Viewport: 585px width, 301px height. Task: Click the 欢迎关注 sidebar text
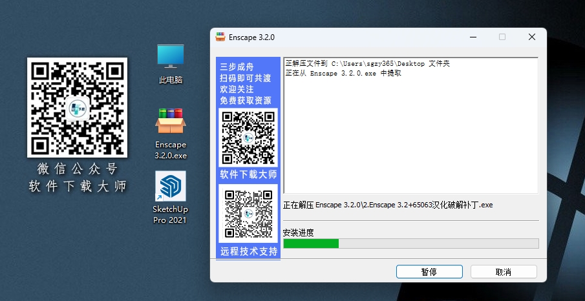[x=237, y=90]
